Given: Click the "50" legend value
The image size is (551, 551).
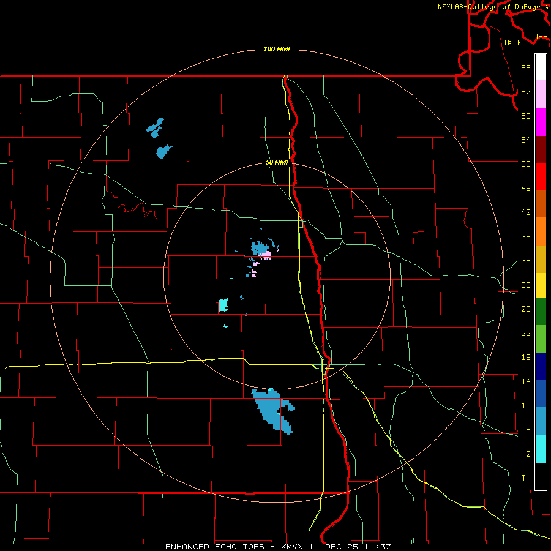Looking at the screenshot, I should (x=526, y=163).
